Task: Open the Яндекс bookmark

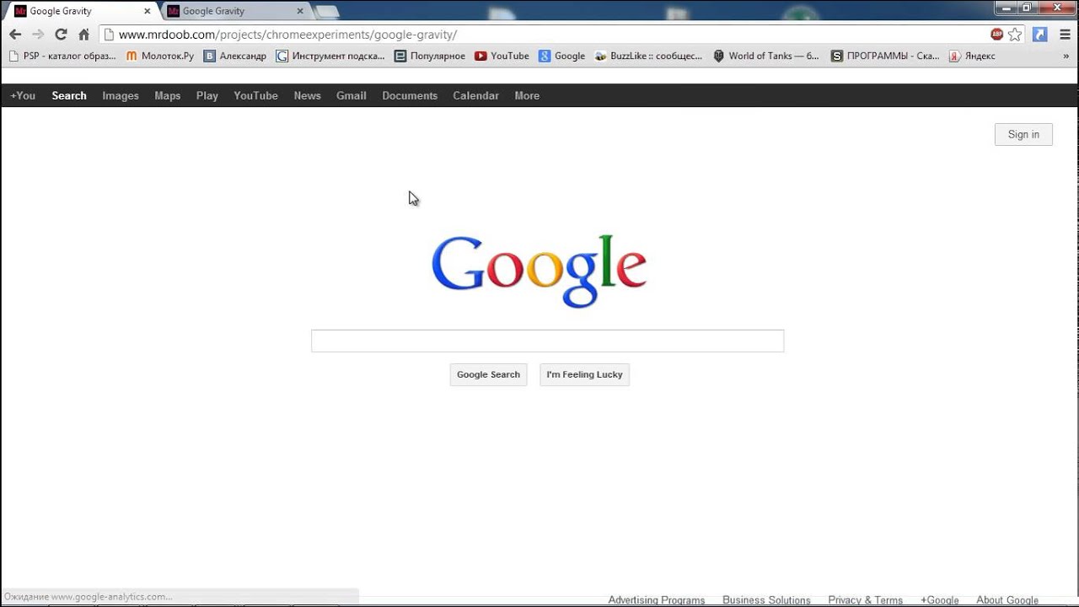Action: point(972,56)
